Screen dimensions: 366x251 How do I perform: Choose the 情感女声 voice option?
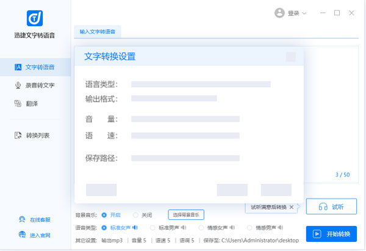point(201,228)
